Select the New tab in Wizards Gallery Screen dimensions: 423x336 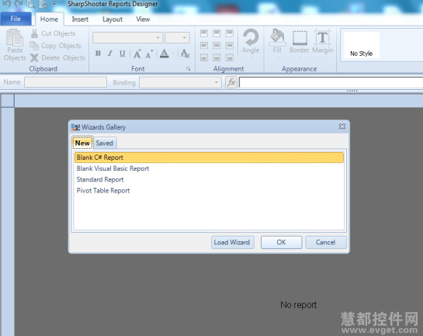(x=82, y=143)
